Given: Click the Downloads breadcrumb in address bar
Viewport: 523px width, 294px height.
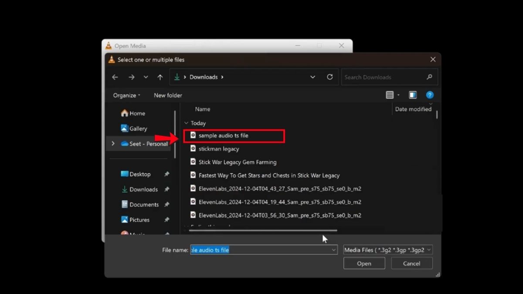Looking at the screenshot, I should [x=204, y=77].
